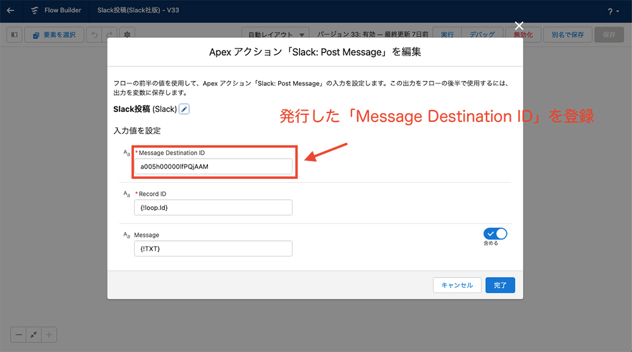Click the 要素を選択 button
This screenshot has height=352, width=632.
pos(54,35)
